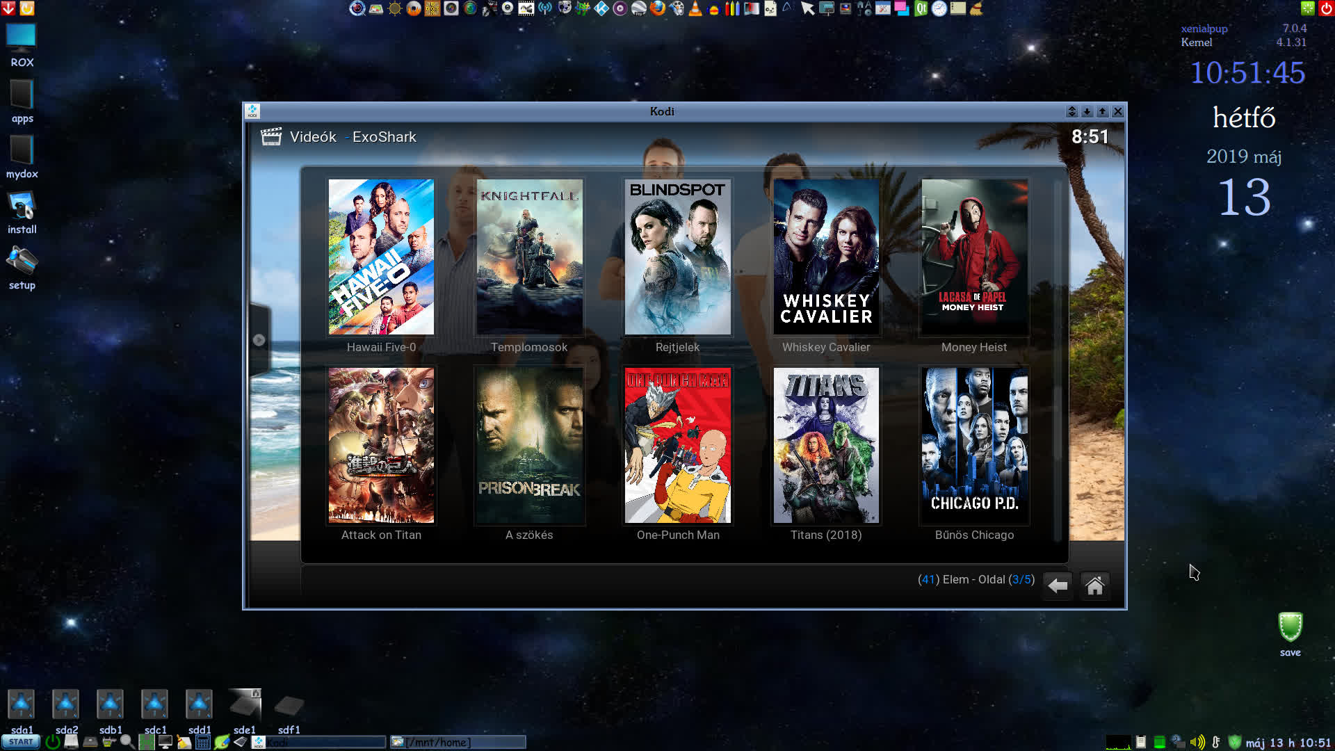Open the One-Punch Man poster
Image resolution: width=1335 pixels, height=751 pixels.
(677, 445)
